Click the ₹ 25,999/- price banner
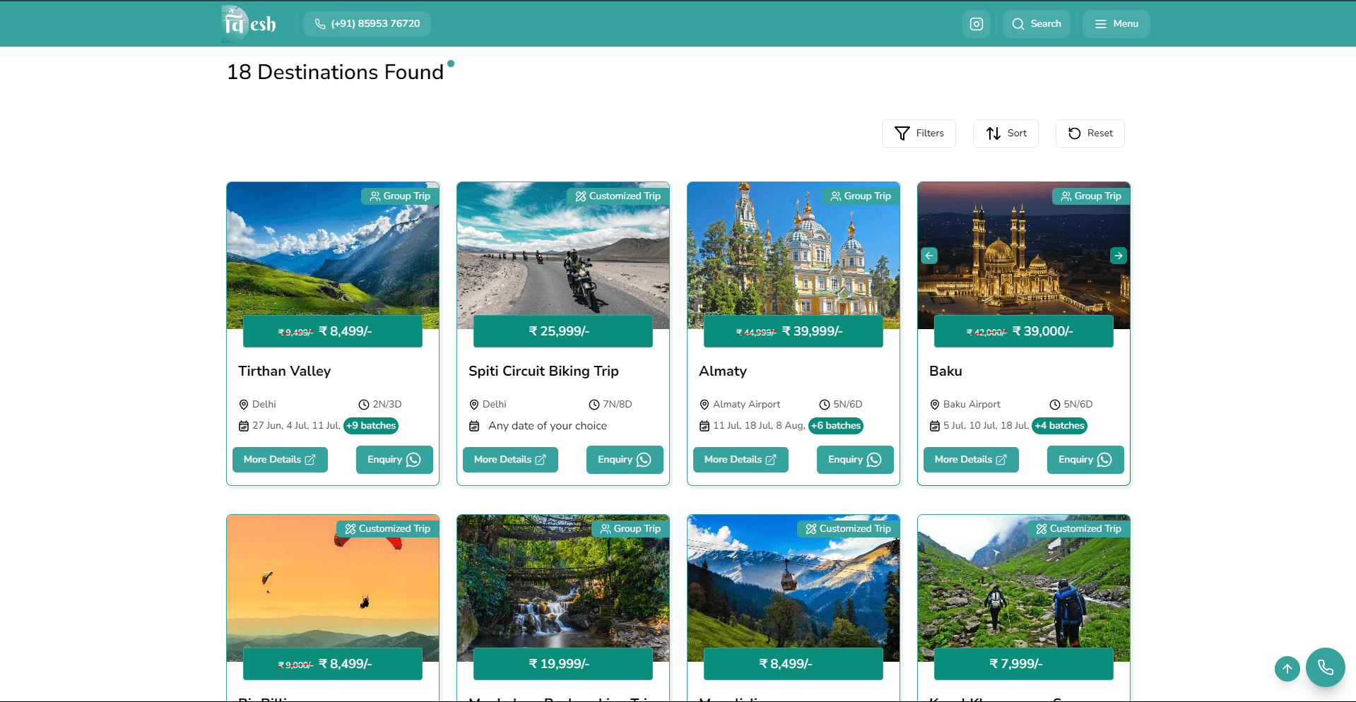1356x702 pixels. 563,331
